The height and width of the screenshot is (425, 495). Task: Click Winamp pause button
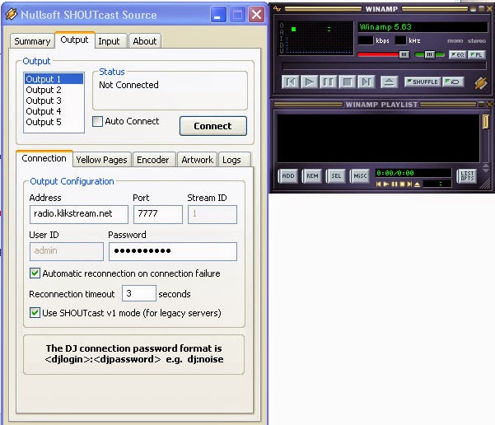tap(328, 82)
